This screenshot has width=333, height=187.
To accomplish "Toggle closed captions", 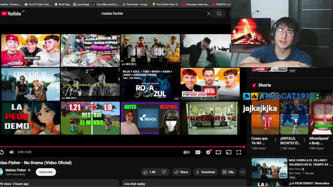I will 198,152.
